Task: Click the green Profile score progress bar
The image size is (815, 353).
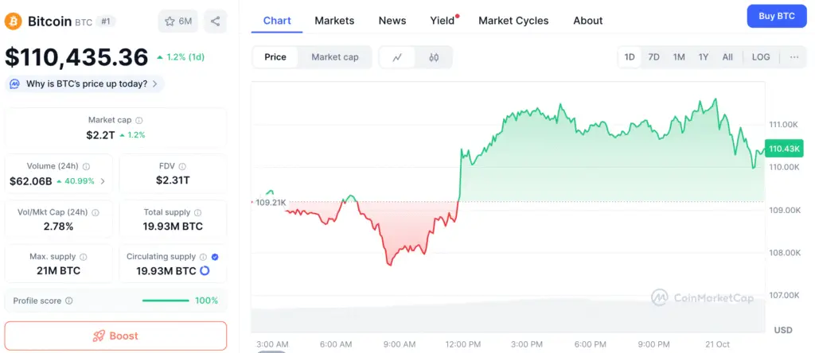Action: pyautogui.click(x=165, y=301)
